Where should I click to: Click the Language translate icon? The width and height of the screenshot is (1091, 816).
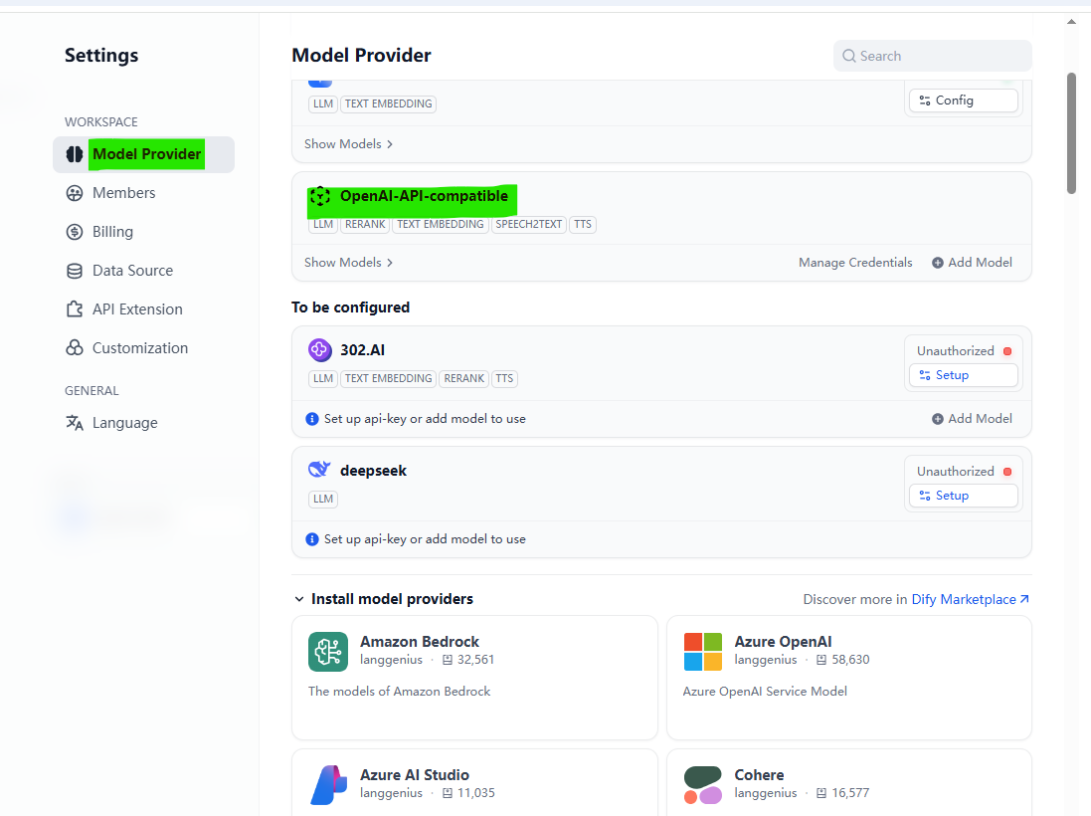(75, 423)
